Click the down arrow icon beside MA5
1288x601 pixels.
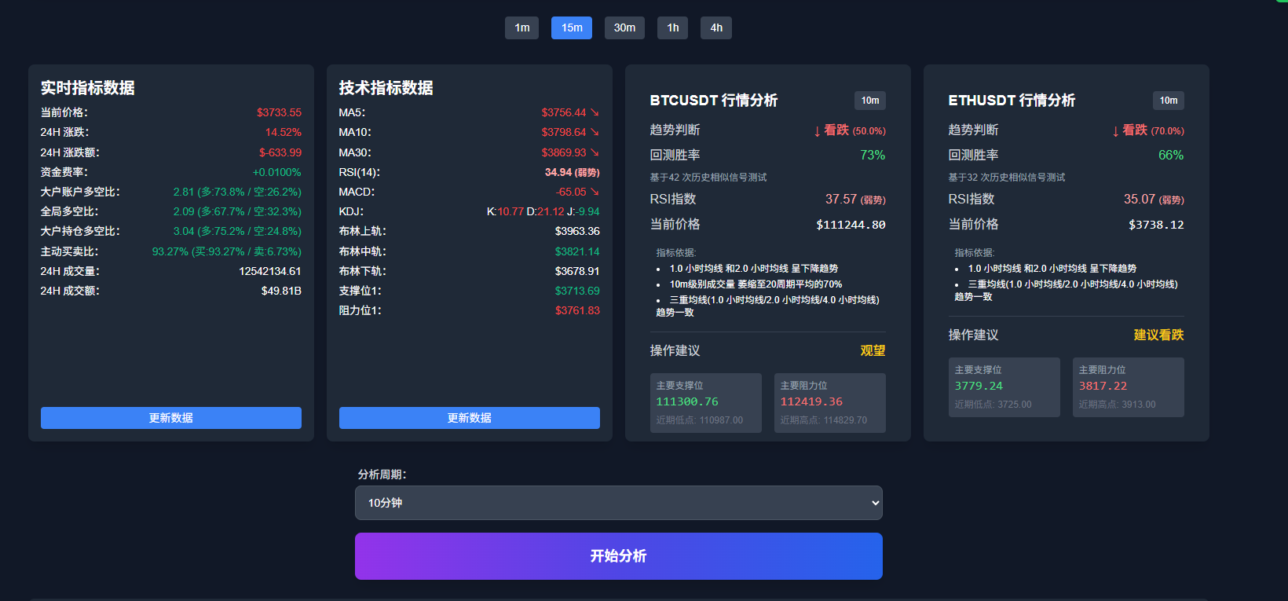pyautogui.click(x=595, y=112)
